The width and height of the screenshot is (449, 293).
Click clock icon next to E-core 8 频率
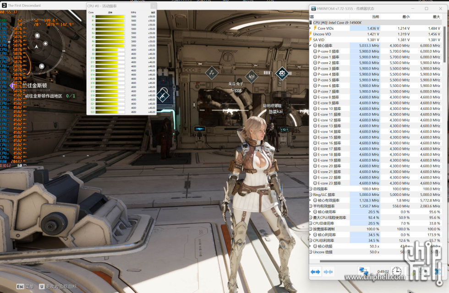[x=315, y=97]
